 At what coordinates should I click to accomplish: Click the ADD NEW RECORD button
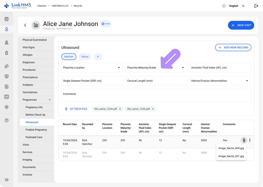[x=233, y=48]
